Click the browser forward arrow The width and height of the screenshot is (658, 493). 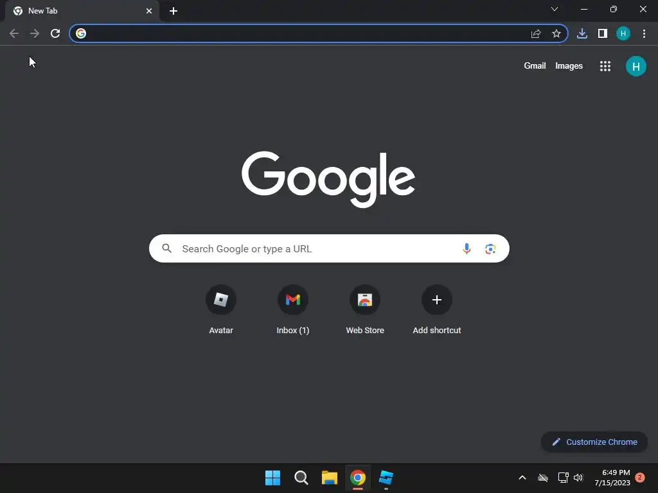[35, 33]
